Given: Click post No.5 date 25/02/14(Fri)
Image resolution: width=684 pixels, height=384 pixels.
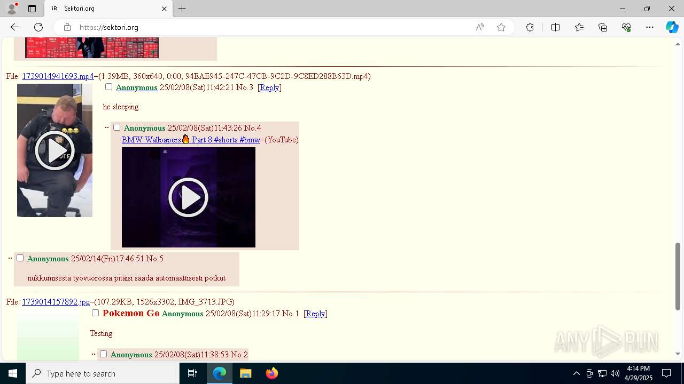Looking at the screenshot, I should 93,259.
